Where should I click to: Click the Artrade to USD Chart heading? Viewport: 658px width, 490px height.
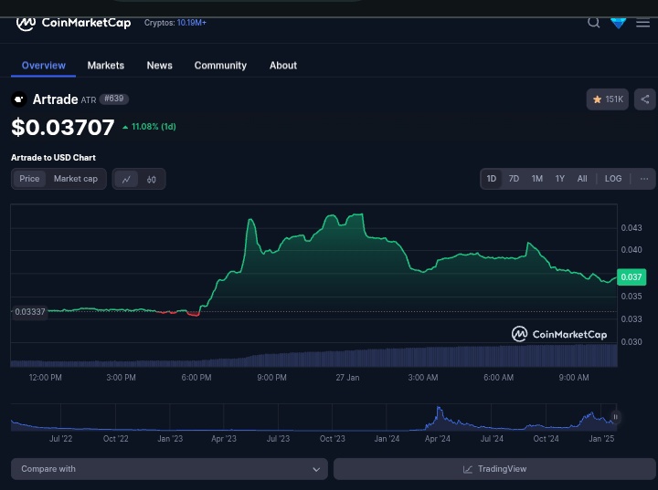click(x=53, y=158)
